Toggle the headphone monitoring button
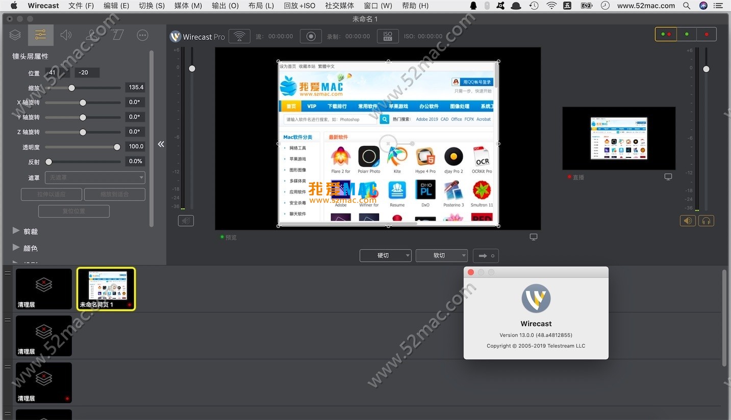This screenshot has width=731, height=420. point(707,221)
